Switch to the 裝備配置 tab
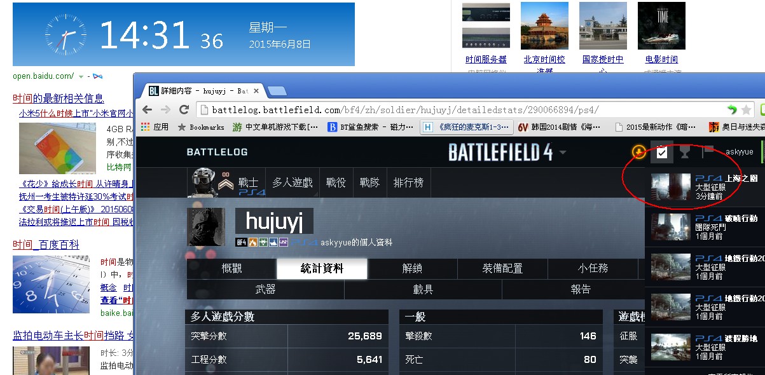 (x=502, y=269)
